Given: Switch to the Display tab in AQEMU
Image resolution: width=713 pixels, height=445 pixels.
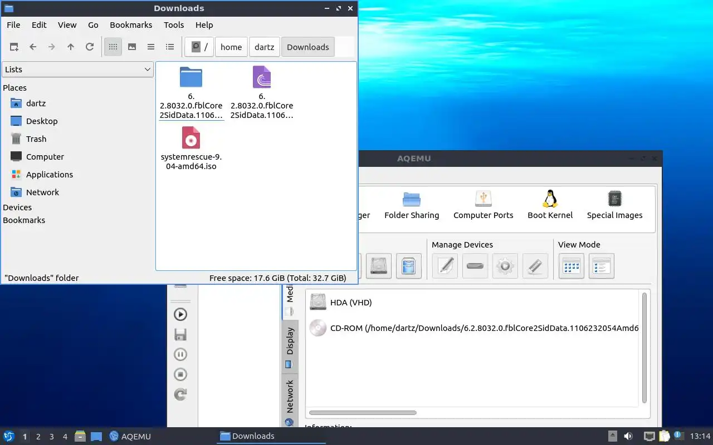Looking at the screenshot, I should pos(290,347).
